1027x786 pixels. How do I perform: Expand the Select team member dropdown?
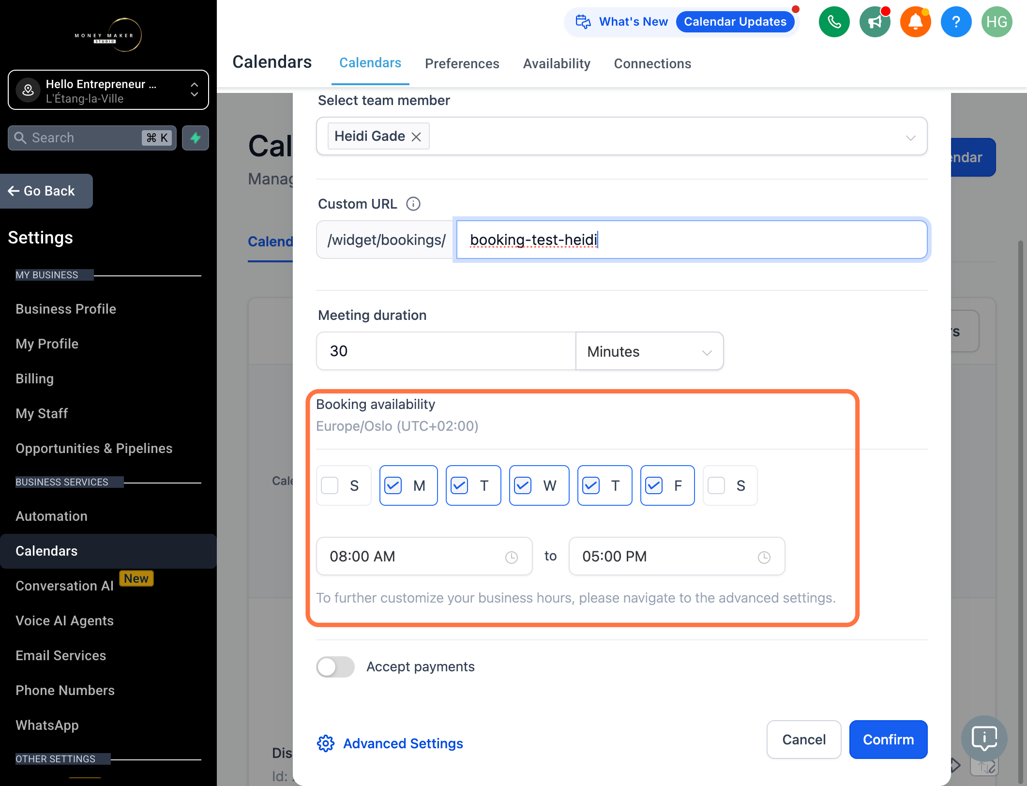pos(911,138)
